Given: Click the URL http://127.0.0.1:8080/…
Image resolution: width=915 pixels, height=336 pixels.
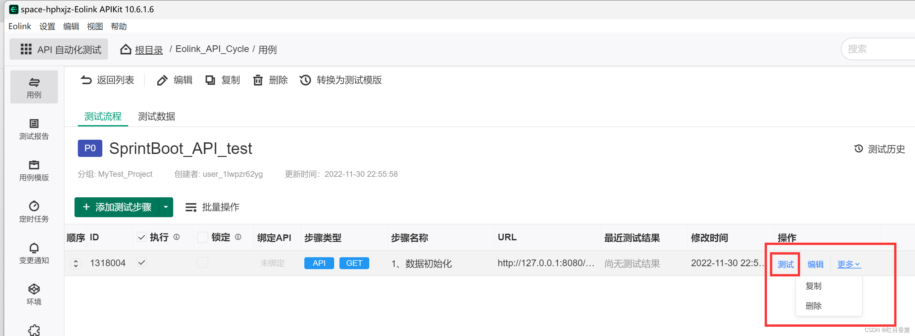Looking at the screenshot, I should coord(546,263).
